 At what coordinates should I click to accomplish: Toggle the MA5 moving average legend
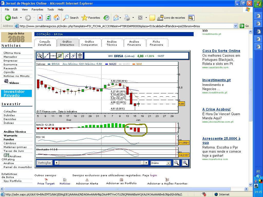pyautogui.click(x=137, y=64)
